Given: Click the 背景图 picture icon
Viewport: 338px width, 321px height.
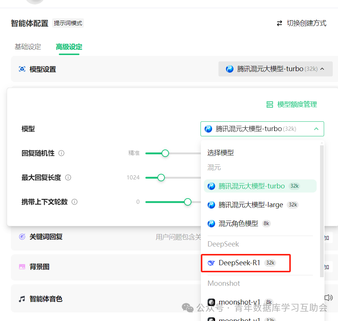Looking at the screenshot, I should [22, 267].
